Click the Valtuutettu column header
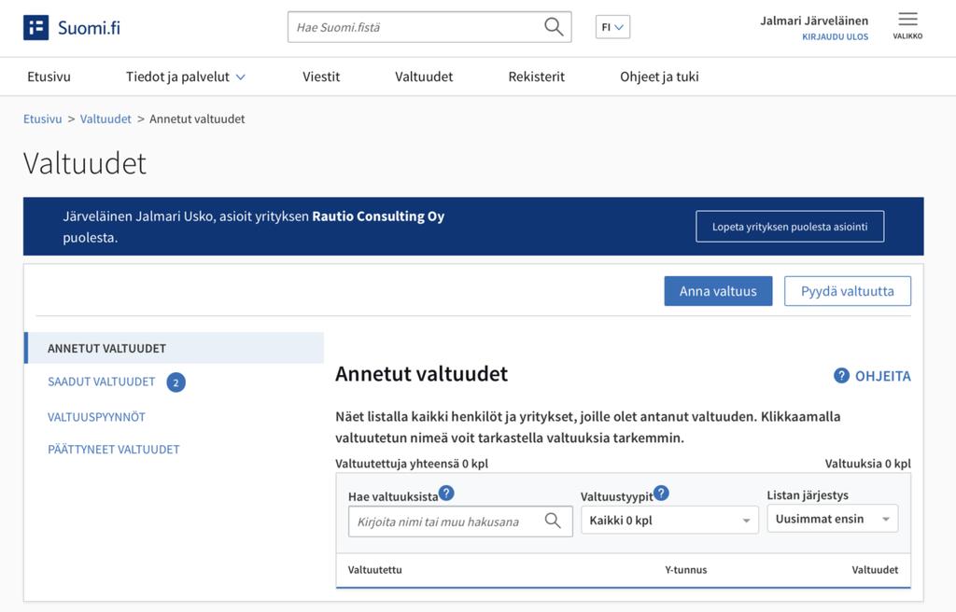 375,570
